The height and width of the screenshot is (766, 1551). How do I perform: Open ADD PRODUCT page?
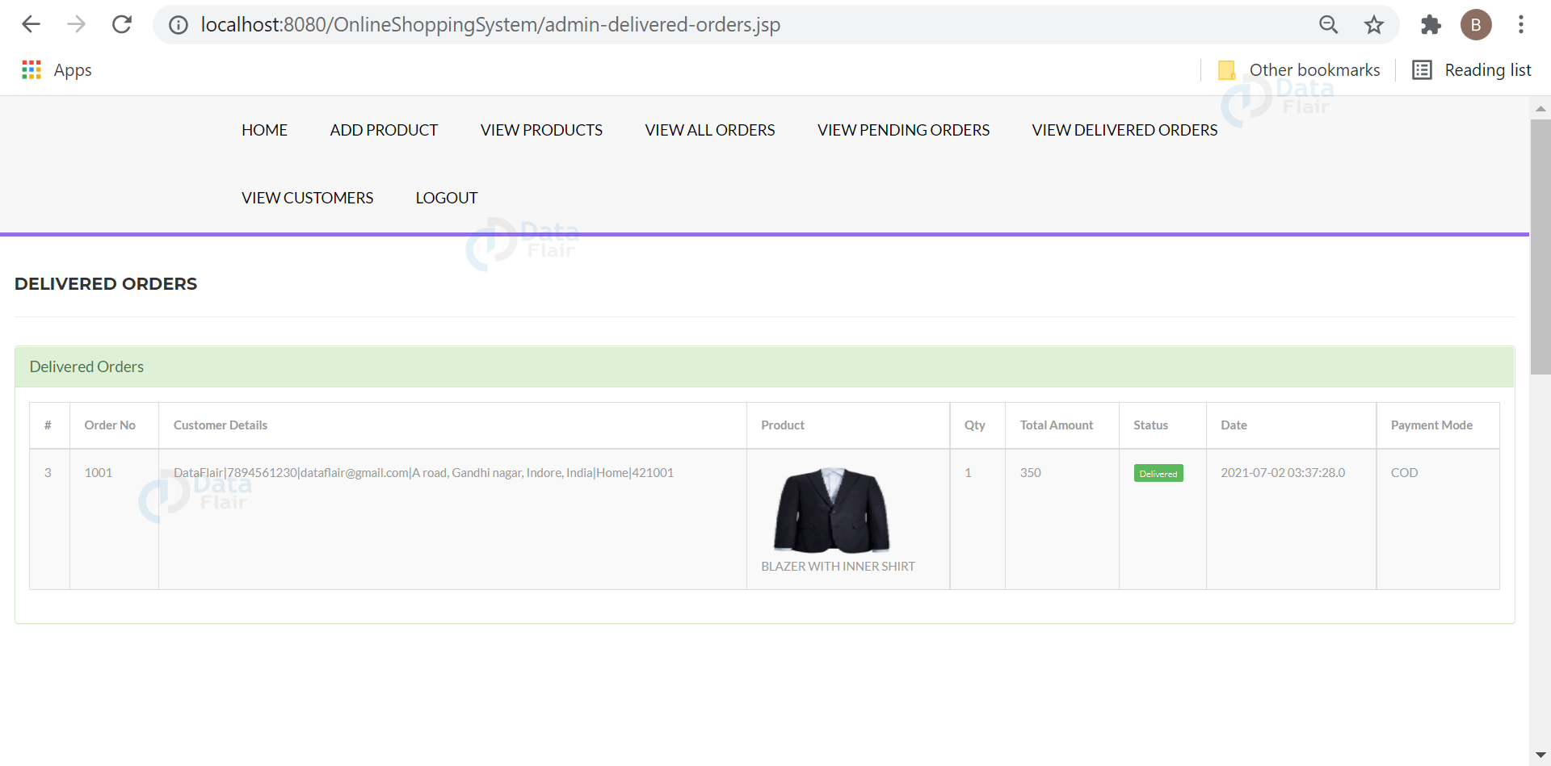click(x=384, y=129)
